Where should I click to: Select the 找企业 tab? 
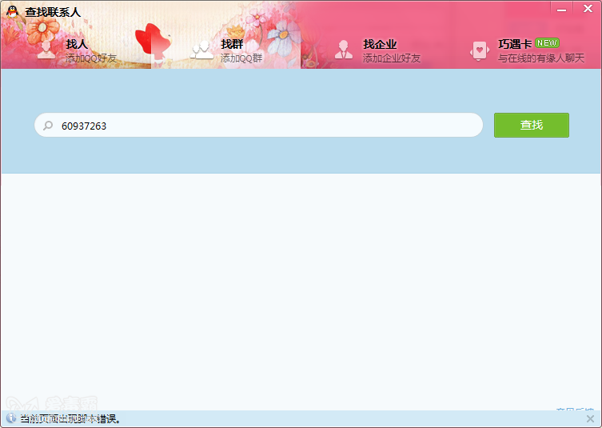(x=377, y=50)
